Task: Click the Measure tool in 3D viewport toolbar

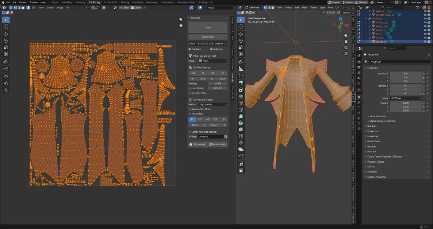Action: coord(241,69)
